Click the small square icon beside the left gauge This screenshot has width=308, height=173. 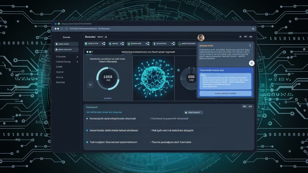coord(90,84)
